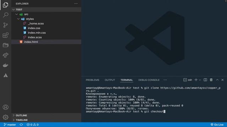The height and width of the screenshot is (127, 227).
Task: Expand the OUTLINE section
Action: coord(46,115)
